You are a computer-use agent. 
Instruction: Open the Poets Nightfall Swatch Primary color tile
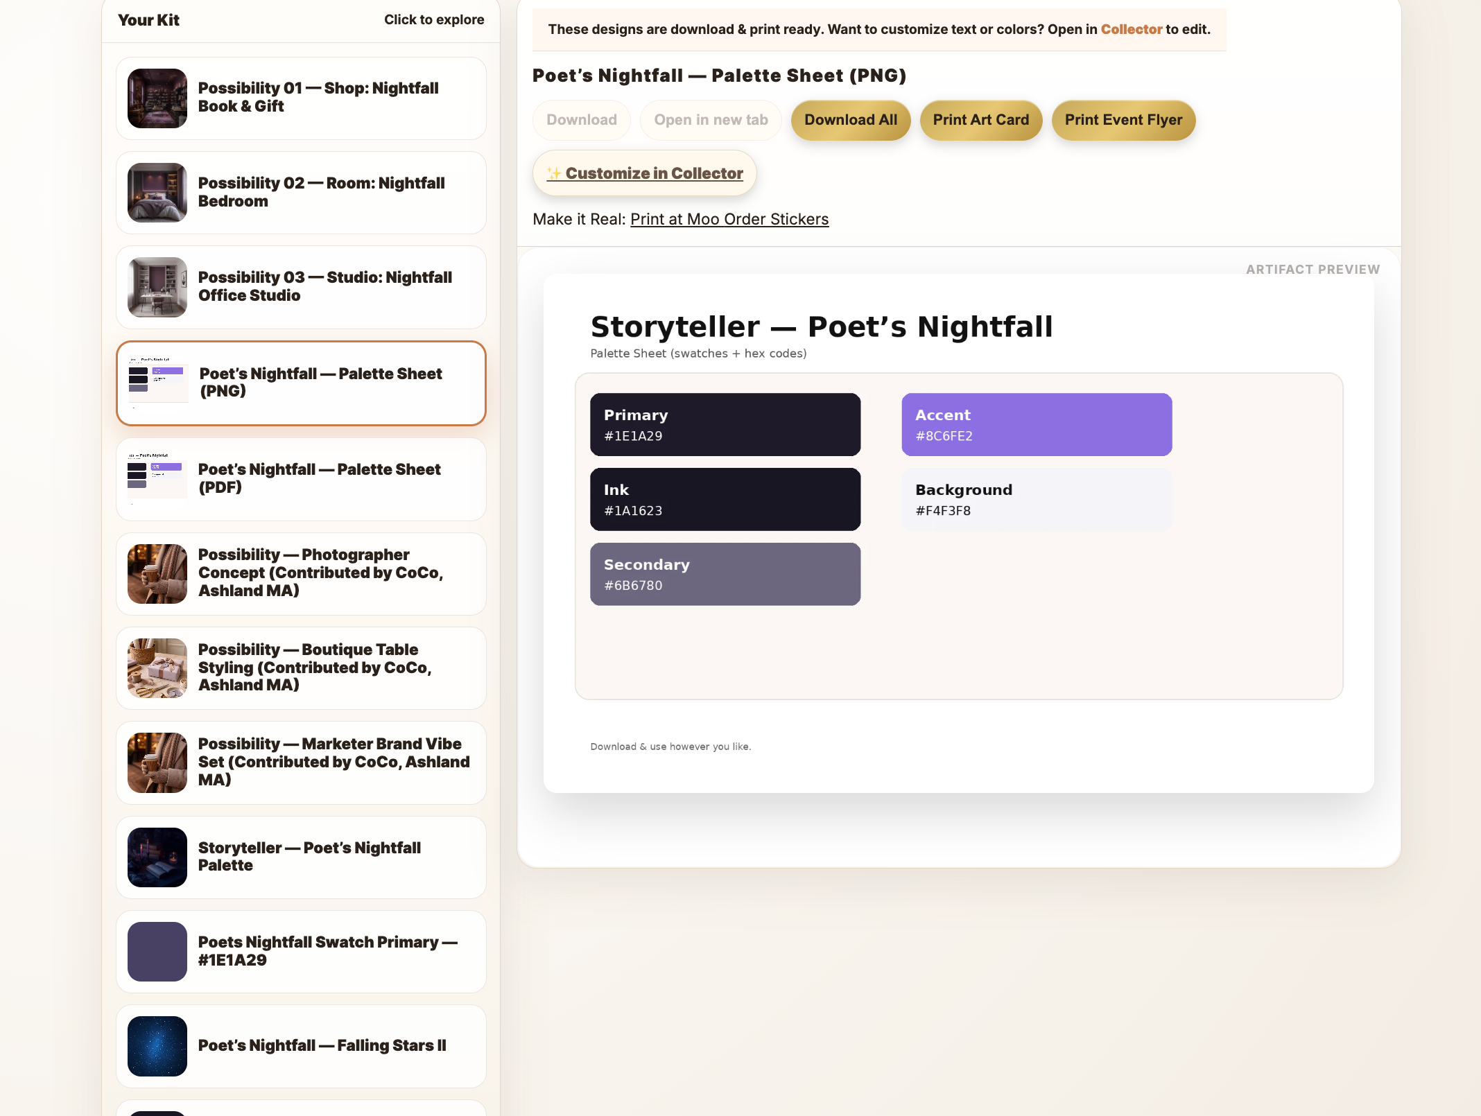tap(157, 951)
